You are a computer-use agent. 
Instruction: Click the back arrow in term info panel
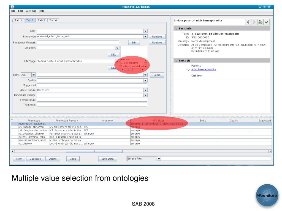click(248, 22)
